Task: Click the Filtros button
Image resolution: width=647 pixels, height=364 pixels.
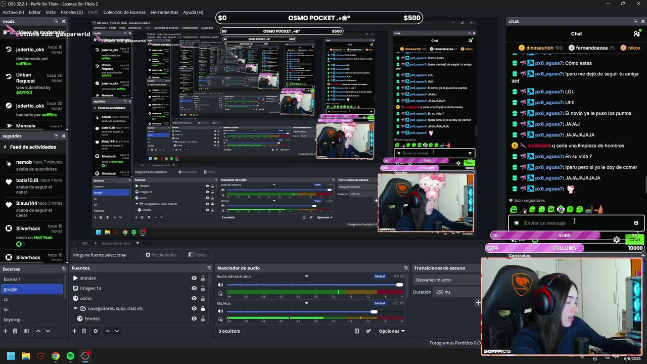Action: [197, 255]
